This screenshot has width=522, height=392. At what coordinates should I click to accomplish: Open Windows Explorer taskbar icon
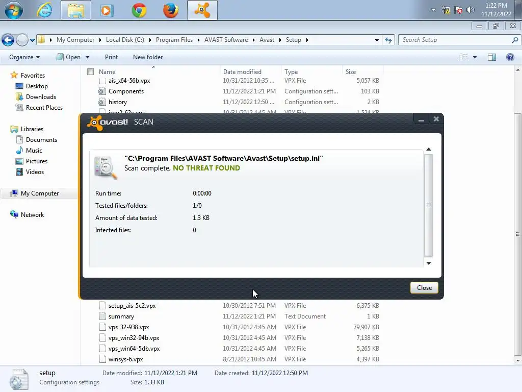[x=76, y=10]
